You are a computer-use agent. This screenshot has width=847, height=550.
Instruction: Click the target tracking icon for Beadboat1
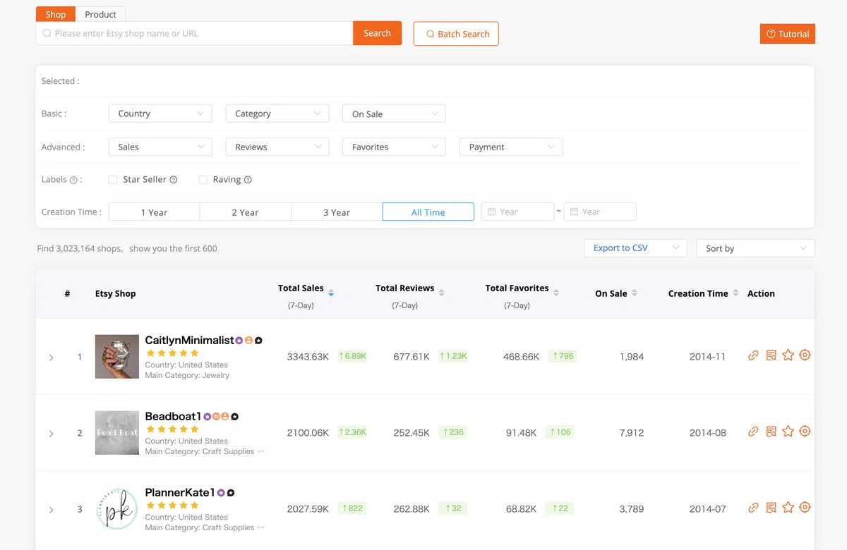point(805,432)
